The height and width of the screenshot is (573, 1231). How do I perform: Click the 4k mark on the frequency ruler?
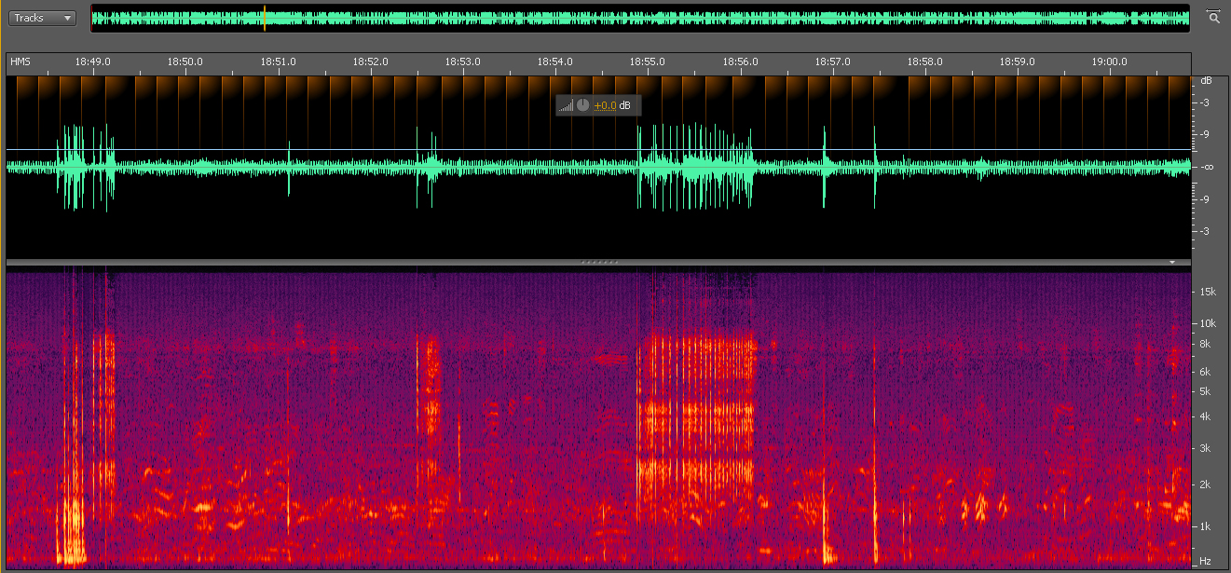click(x=1206, y=416)
